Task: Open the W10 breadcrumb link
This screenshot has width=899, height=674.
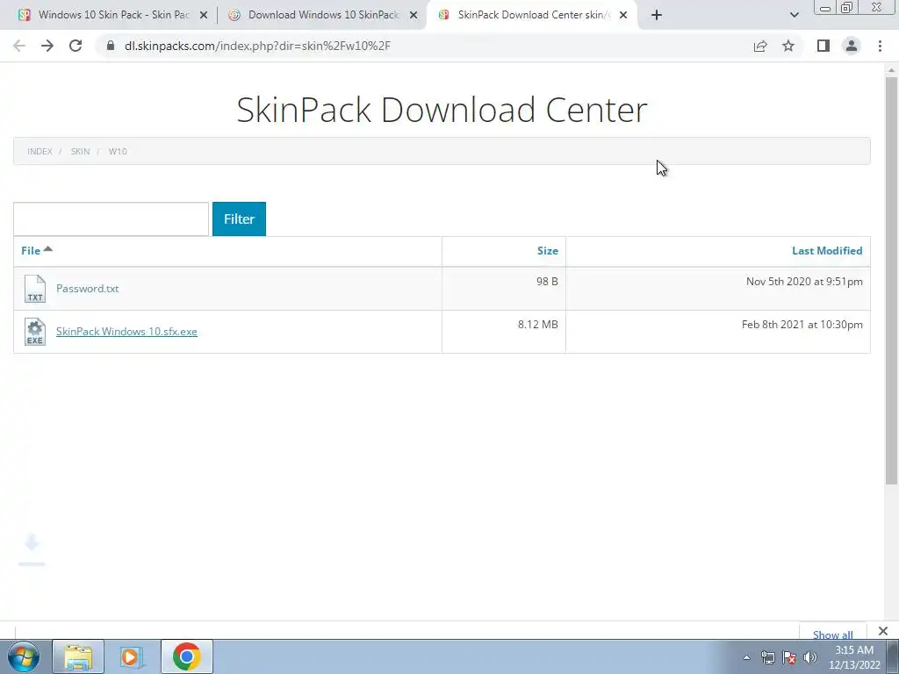Action: (118, 151)
